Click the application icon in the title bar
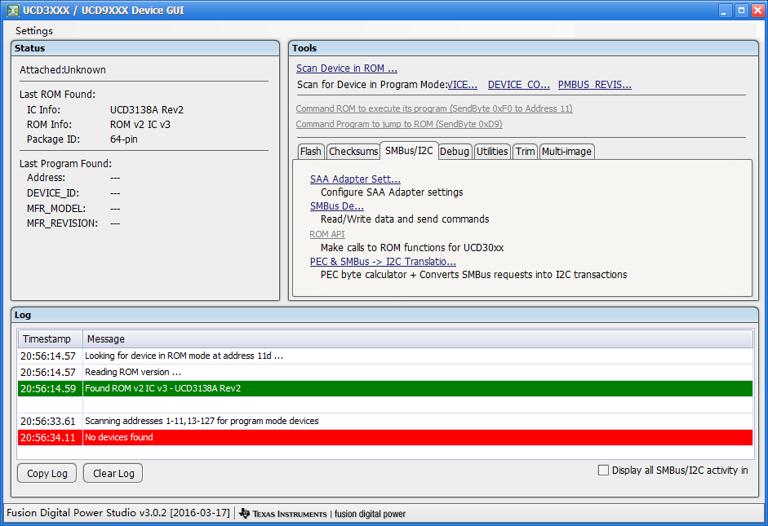This screenshot has height=526, width=768. pyautogui.click(x=12, y=11)
